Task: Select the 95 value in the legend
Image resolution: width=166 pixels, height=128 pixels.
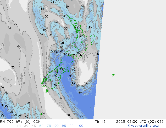Action: pyautogui.click(x=64, y=126)
